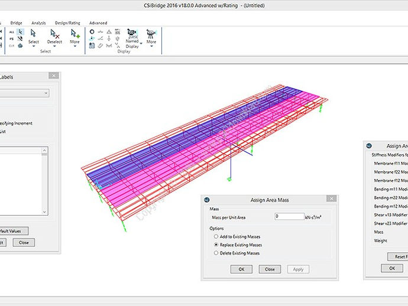Click the 'Mass per Unit Area' label
408x306 pixels.
[229, 217]
